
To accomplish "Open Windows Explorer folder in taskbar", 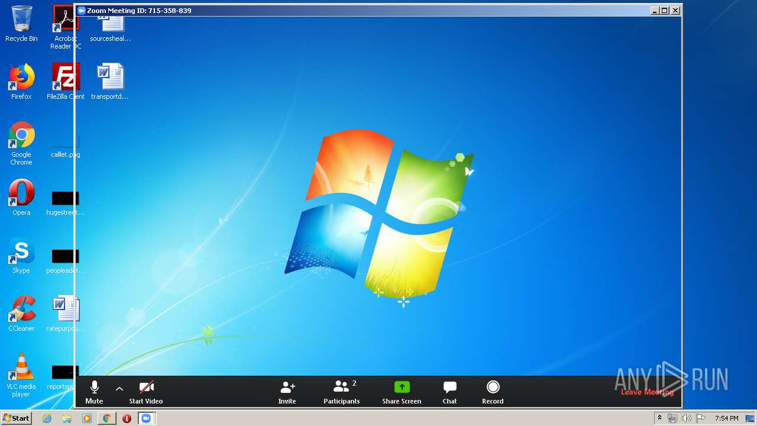I will (x=67, y=418).
